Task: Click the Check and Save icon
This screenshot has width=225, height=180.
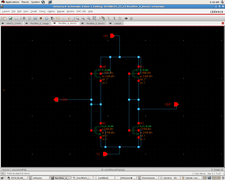Action: (x=11, y=18)
